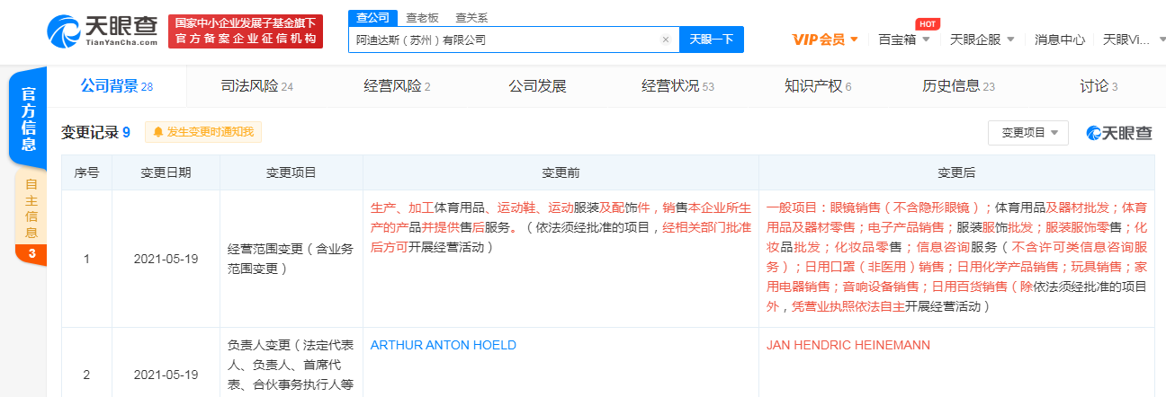1166x397 pixels.
Task: Click the 变更项目 column header
Action: click(291, 172)
